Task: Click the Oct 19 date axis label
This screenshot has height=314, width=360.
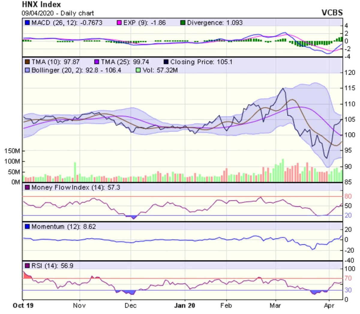Action: (23, 306)
